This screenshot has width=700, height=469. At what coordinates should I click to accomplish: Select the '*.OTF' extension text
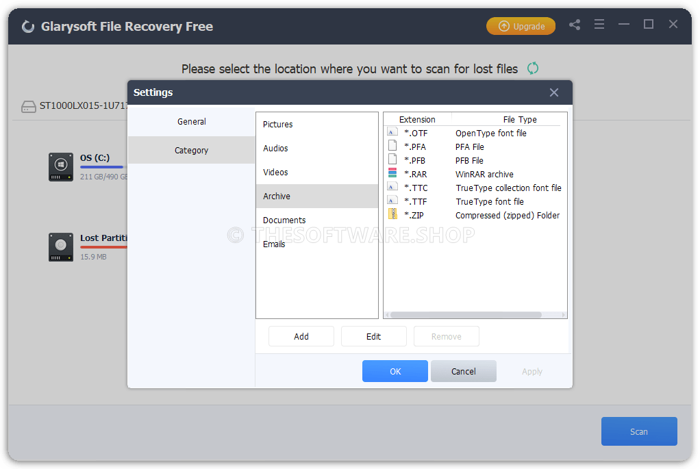click(x=416, y=133)
